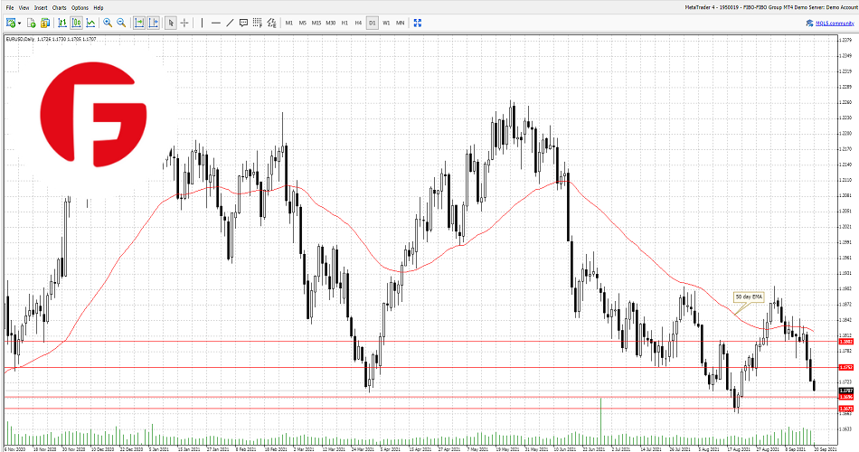The image size is (859, 452).
Task: Toggle the D1 daily timeframe
Action: click(x=372, y=23)
